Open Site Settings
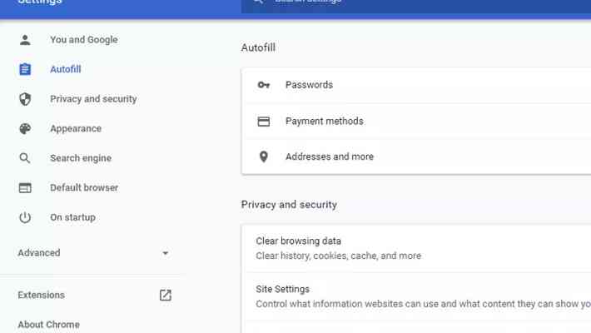 tap(416, 296)
